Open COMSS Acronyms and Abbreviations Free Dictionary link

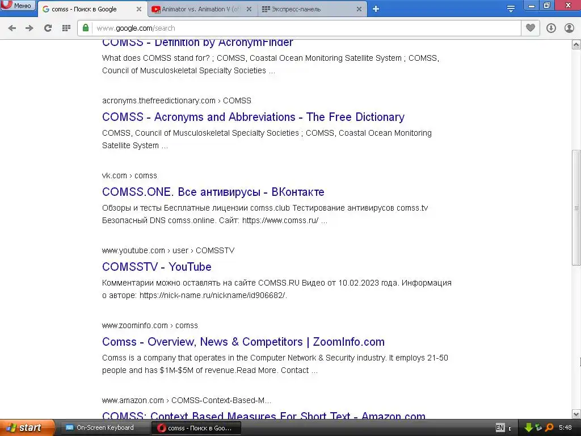[254, 117]
